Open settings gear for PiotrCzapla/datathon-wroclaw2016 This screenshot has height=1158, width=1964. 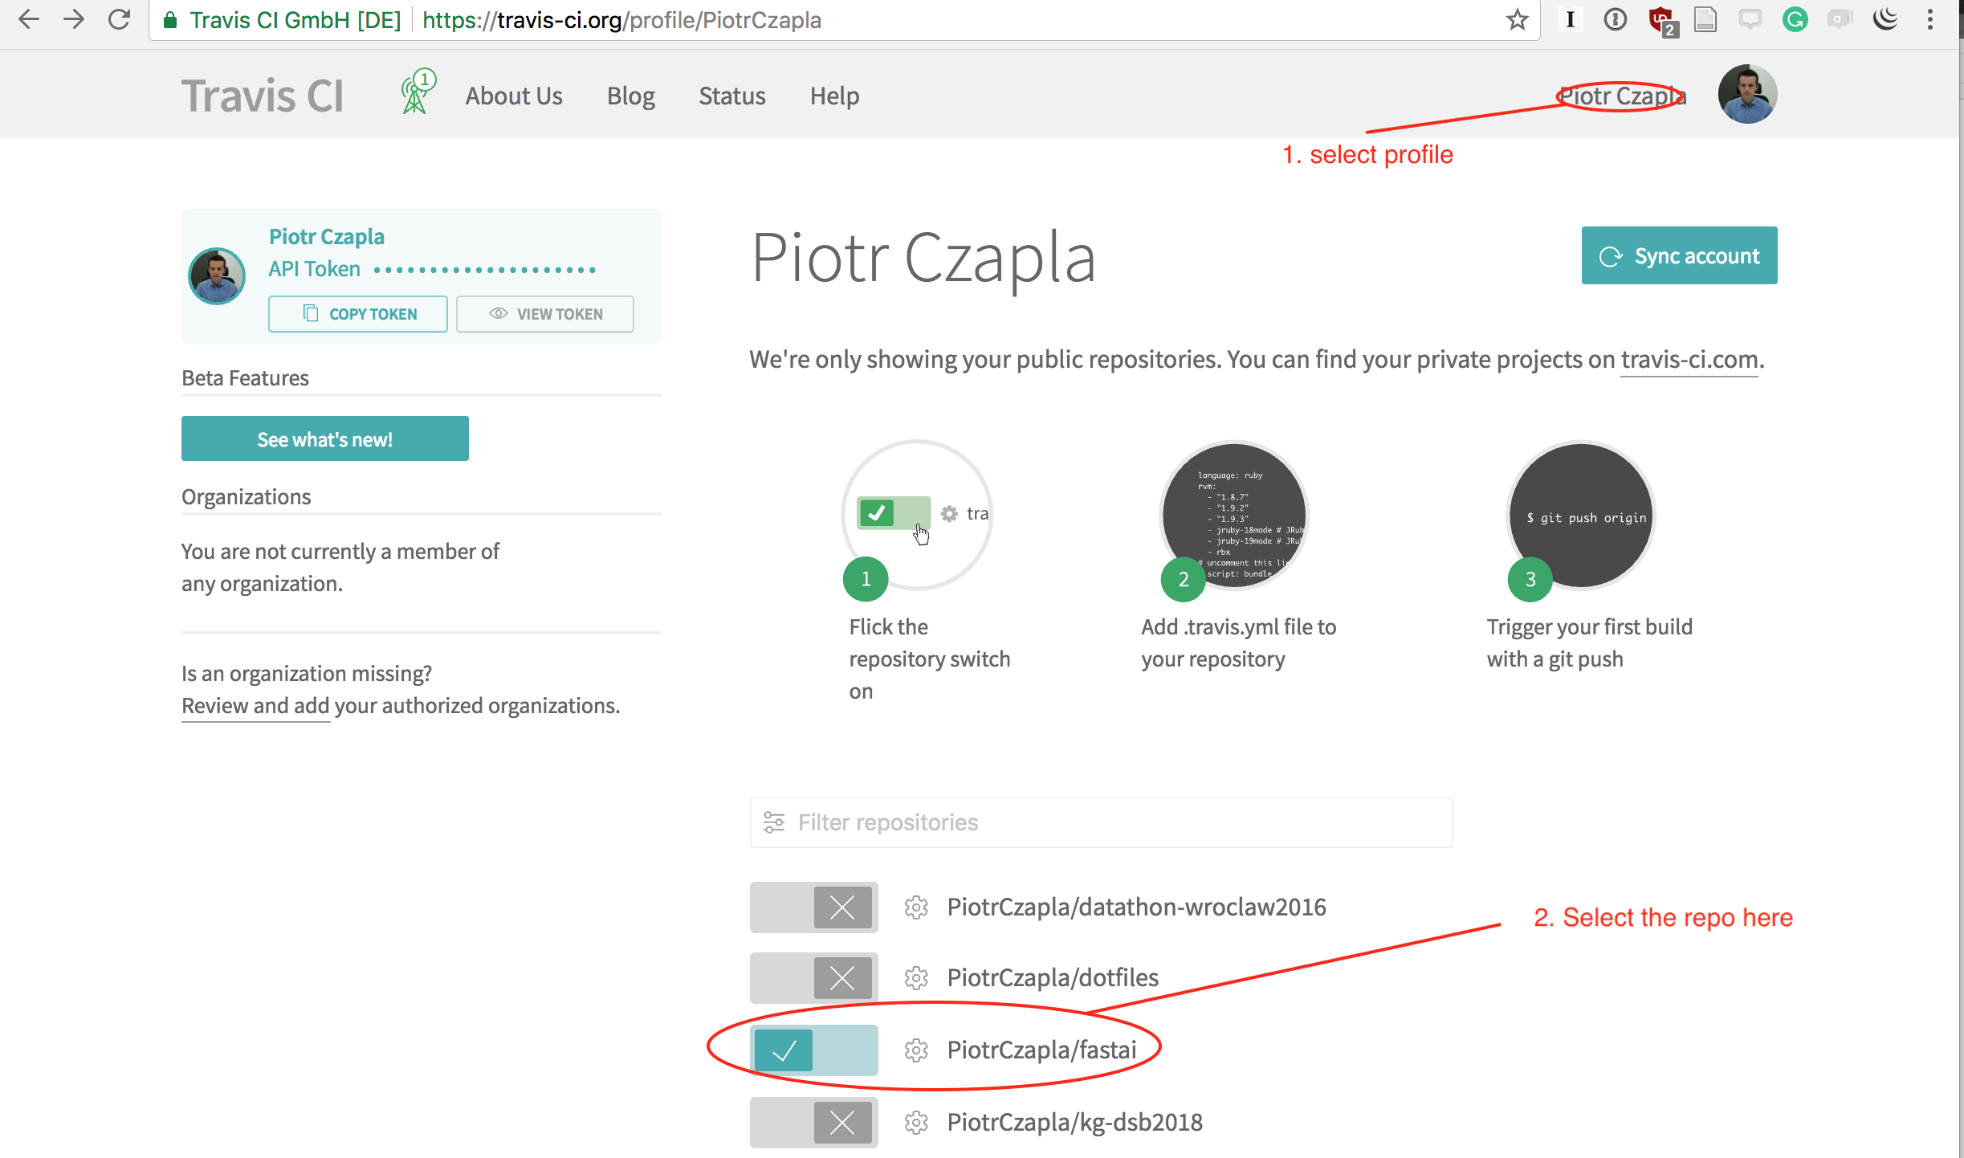pos(916,907)
